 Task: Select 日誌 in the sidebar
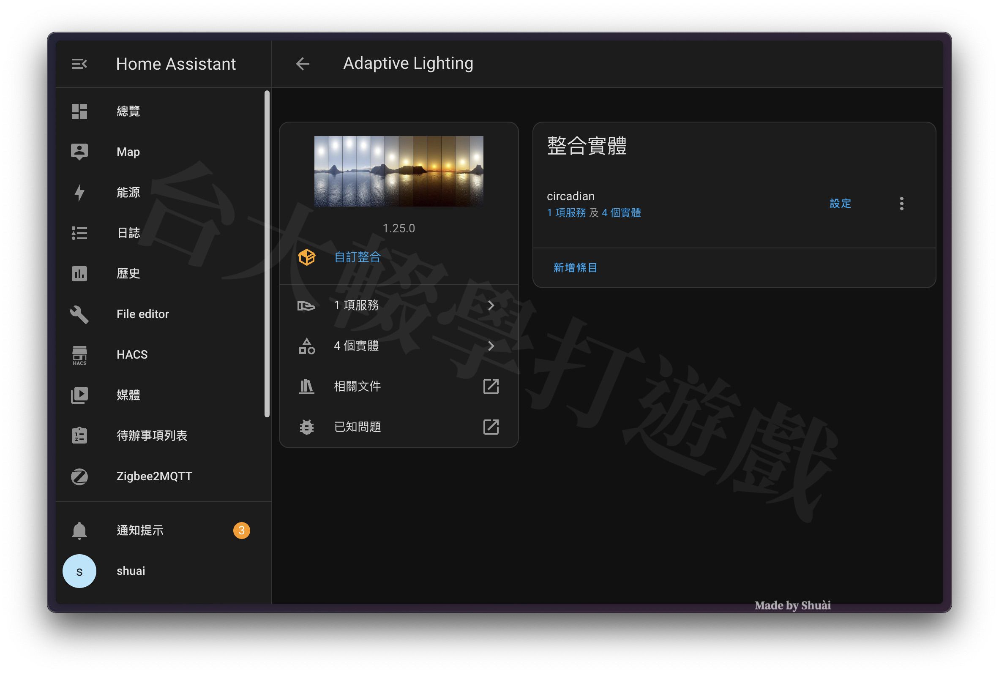(x=164, y=233)
